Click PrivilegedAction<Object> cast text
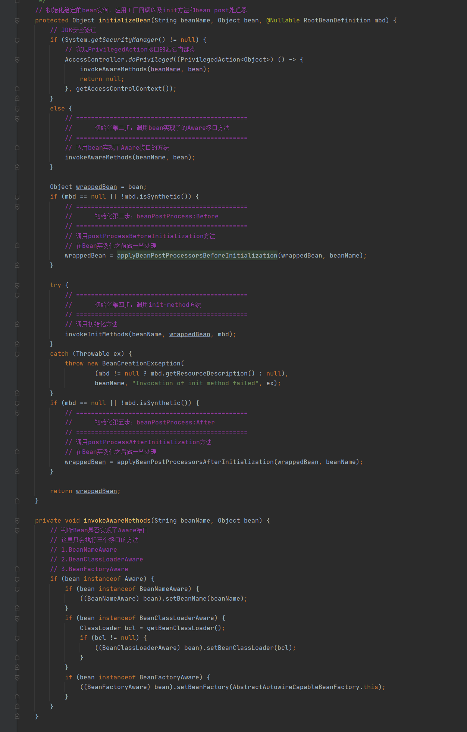 pos(225,60)
